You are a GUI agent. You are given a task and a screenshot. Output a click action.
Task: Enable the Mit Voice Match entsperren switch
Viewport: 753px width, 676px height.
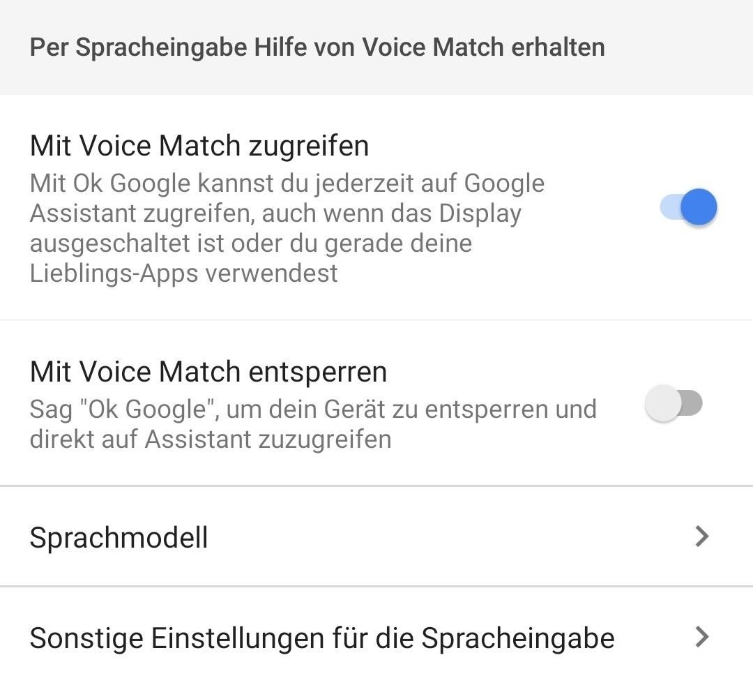click(x=674, y=403)
